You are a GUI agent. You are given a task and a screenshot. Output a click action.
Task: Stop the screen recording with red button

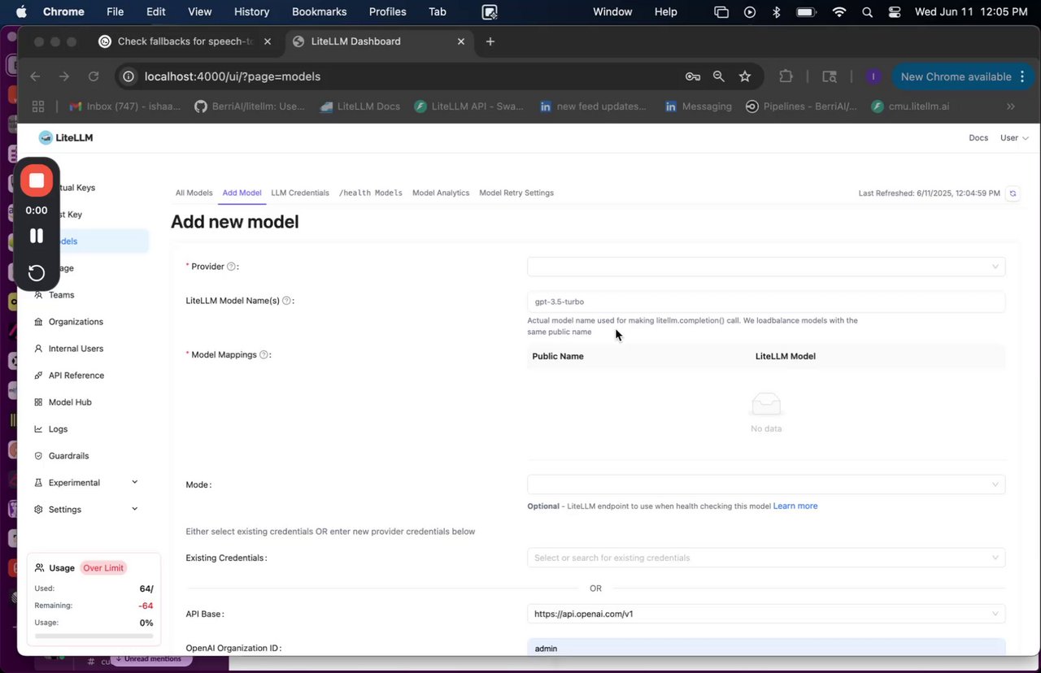pos(37,180)
